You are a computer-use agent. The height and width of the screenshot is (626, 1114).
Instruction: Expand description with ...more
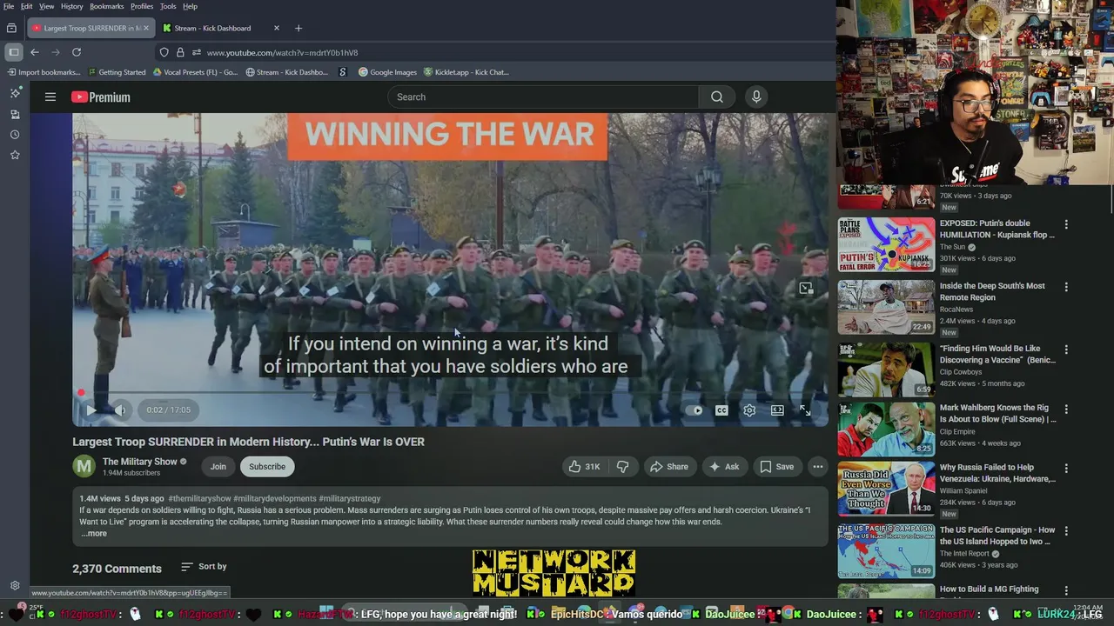click(94, 534)
